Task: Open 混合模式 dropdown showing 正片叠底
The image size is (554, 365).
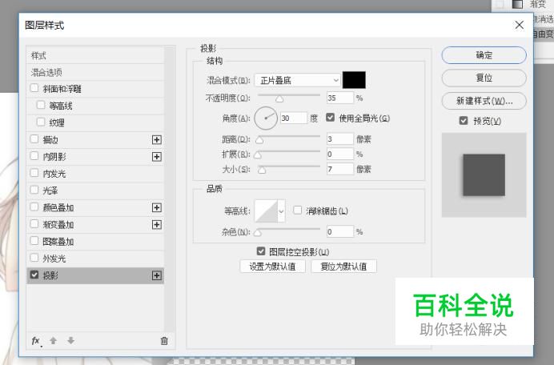Action: coord(297,80)
